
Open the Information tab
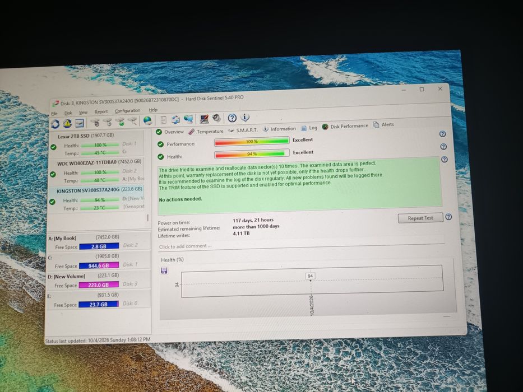(x=279, y=129)
